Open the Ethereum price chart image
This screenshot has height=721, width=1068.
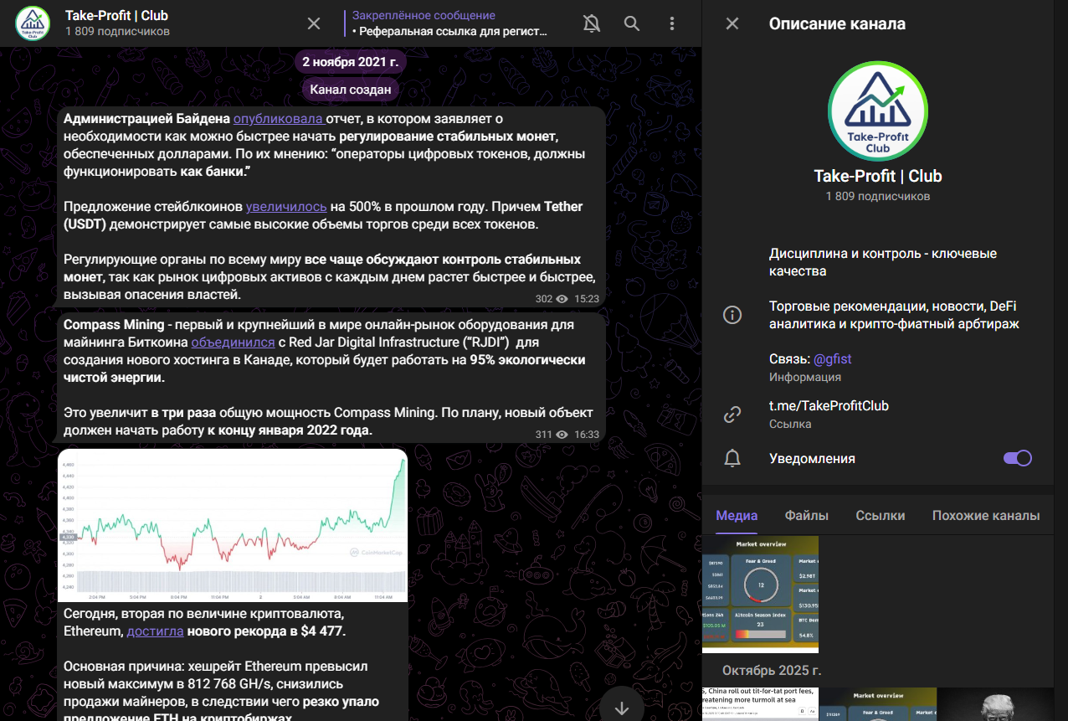[x=233, y=525]
